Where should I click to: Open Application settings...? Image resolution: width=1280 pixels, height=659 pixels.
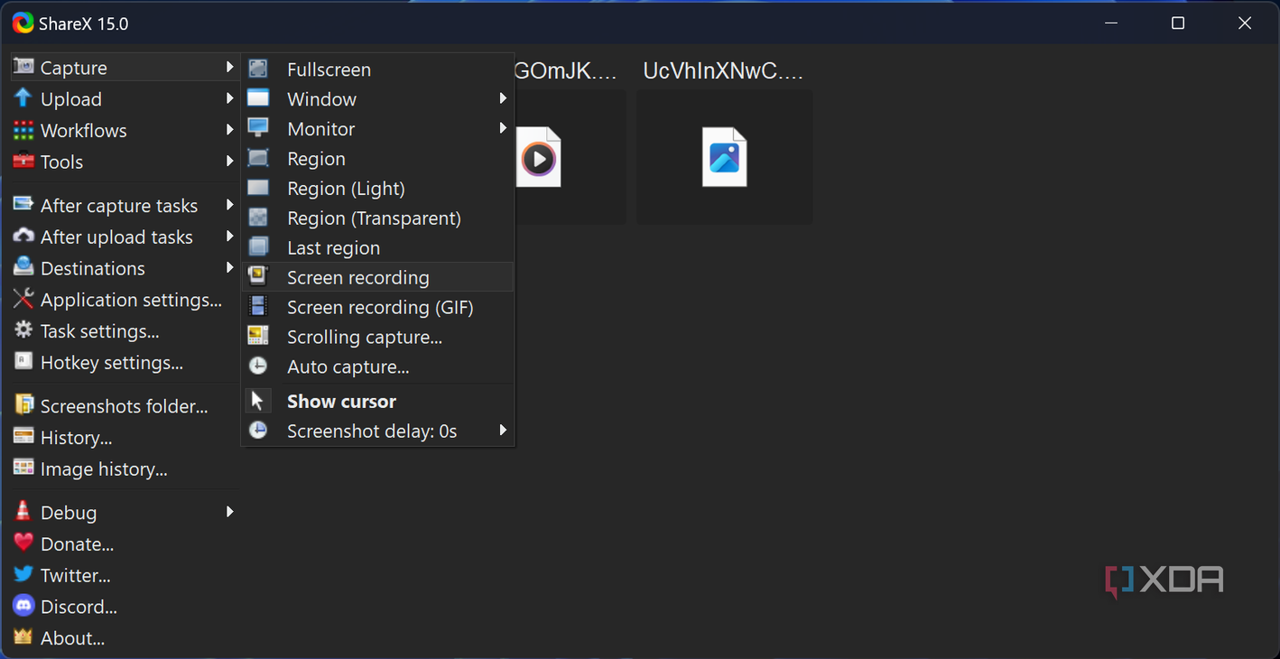point(125,299)
